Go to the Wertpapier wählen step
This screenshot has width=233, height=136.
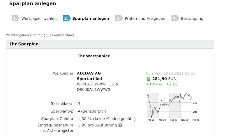coord(39,19)
